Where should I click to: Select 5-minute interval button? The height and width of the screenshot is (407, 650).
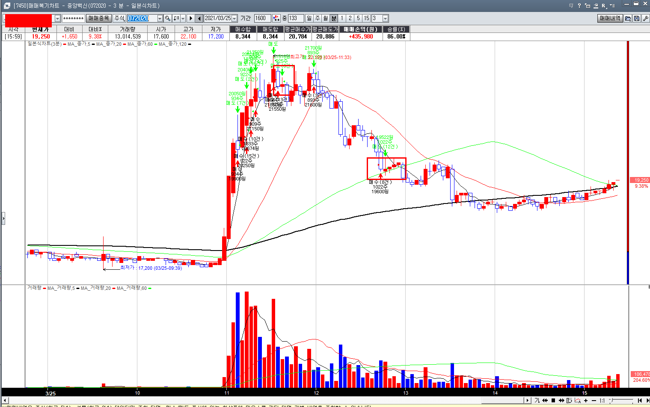(x=358, y=18)
